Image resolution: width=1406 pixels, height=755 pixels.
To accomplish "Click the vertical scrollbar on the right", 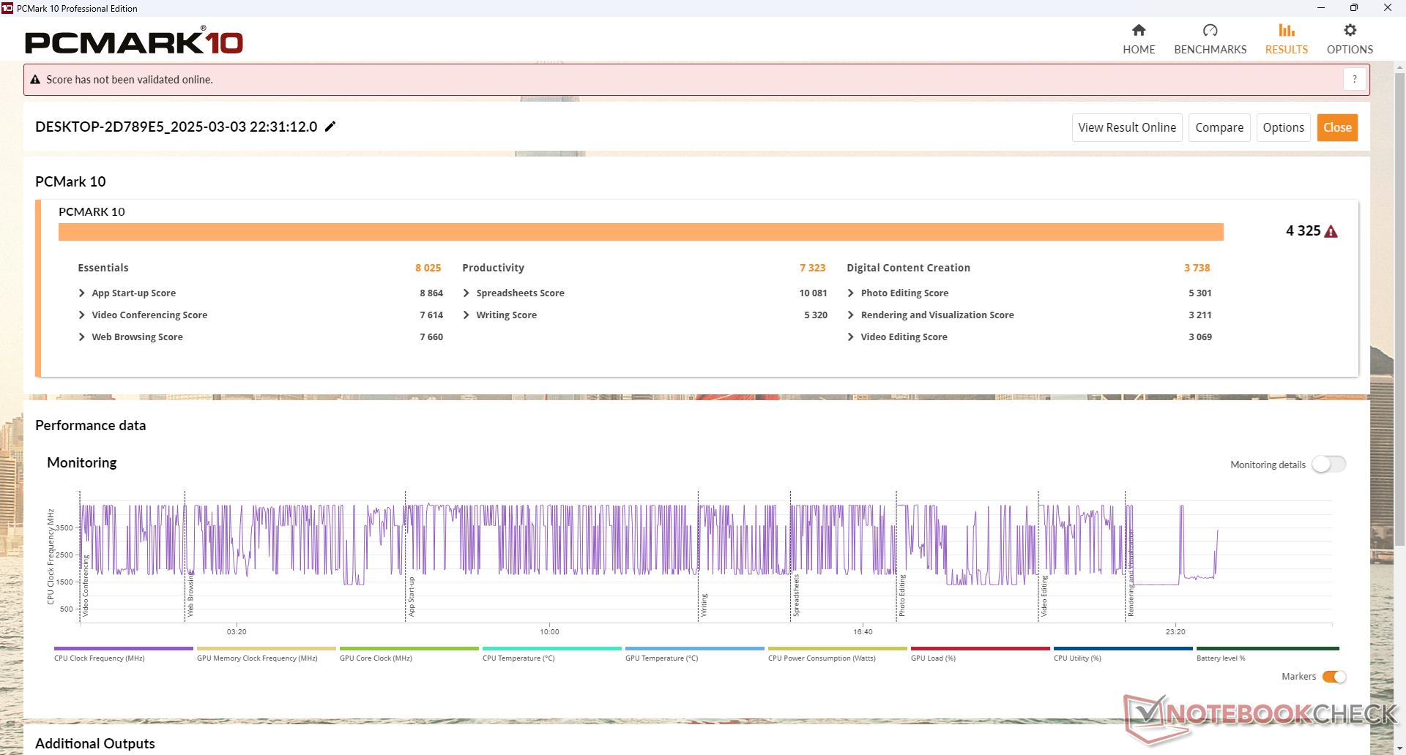I will 1399,307.
